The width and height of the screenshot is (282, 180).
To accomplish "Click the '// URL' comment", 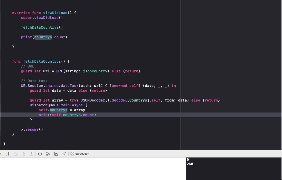I will [28, 66].
